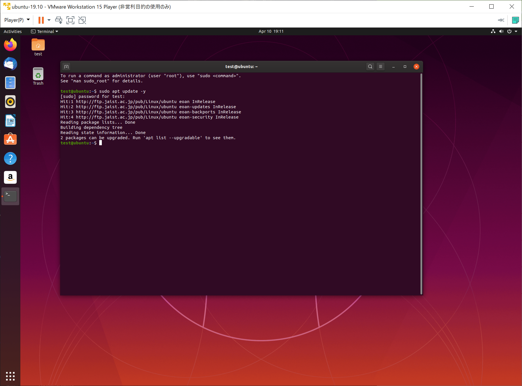This screenshot has width=522, height=386.
Task: Open LibreOffice Writer from the dock
Action: 10,121
